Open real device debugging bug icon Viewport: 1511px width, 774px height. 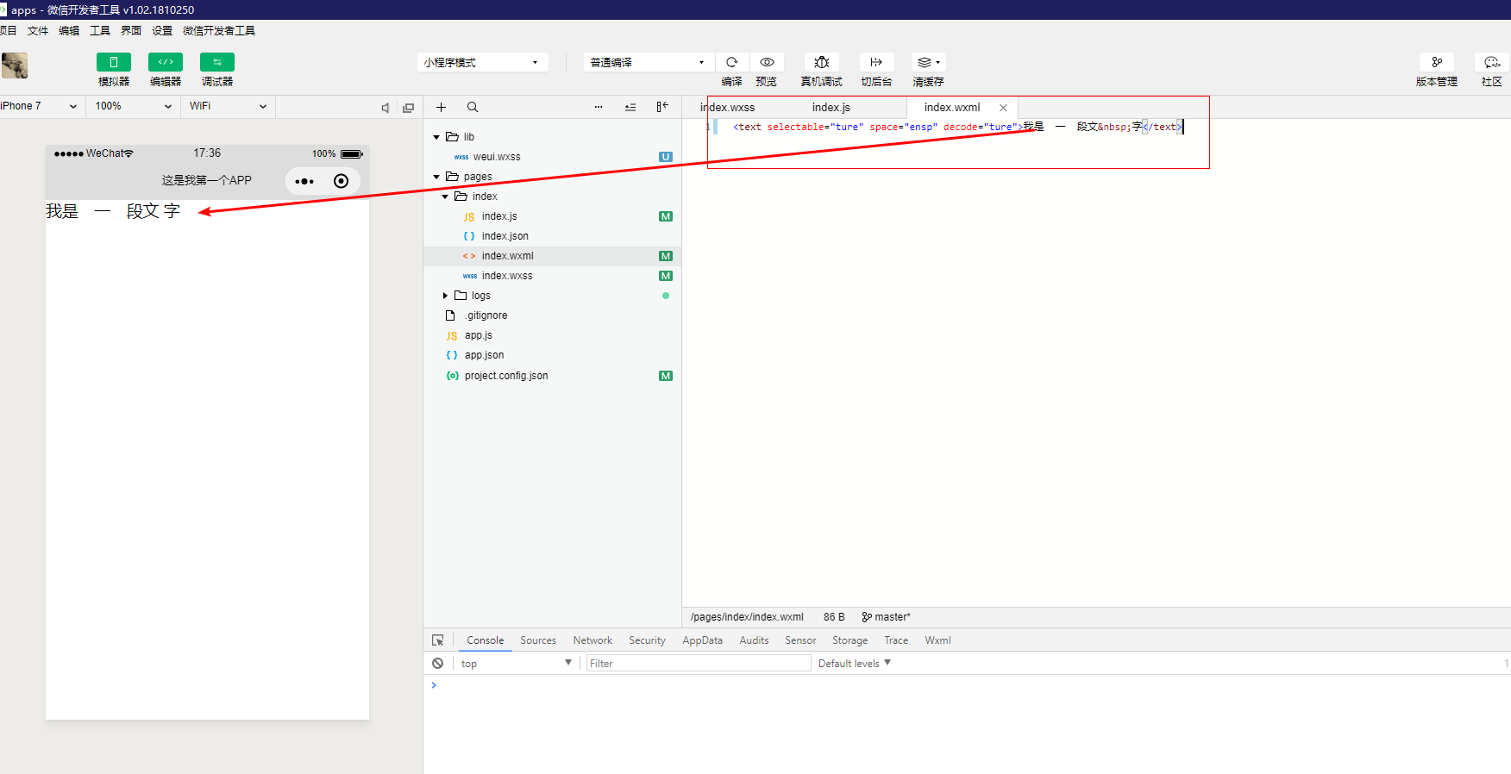822,62
